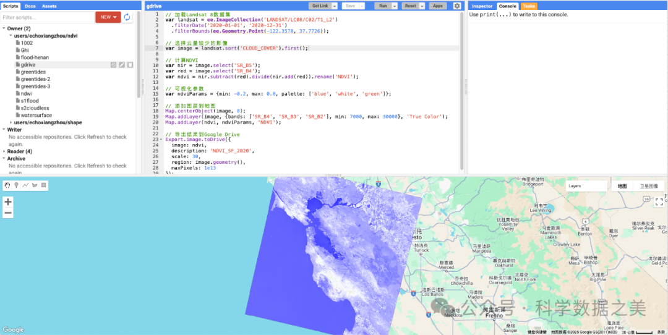This screenshot has width=668, height=335.
Task: Expand the users/echoxiangzhou/shape folder
Action: point(10,122)
